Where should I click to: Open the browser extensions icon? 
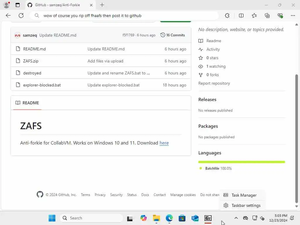coord(227,16)
